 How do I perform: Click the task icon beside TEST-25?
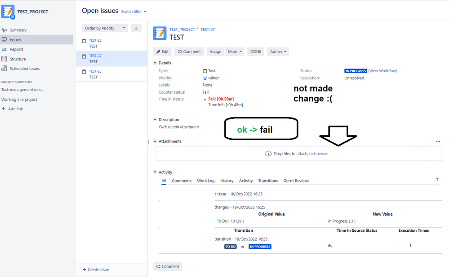coord(84,72)
